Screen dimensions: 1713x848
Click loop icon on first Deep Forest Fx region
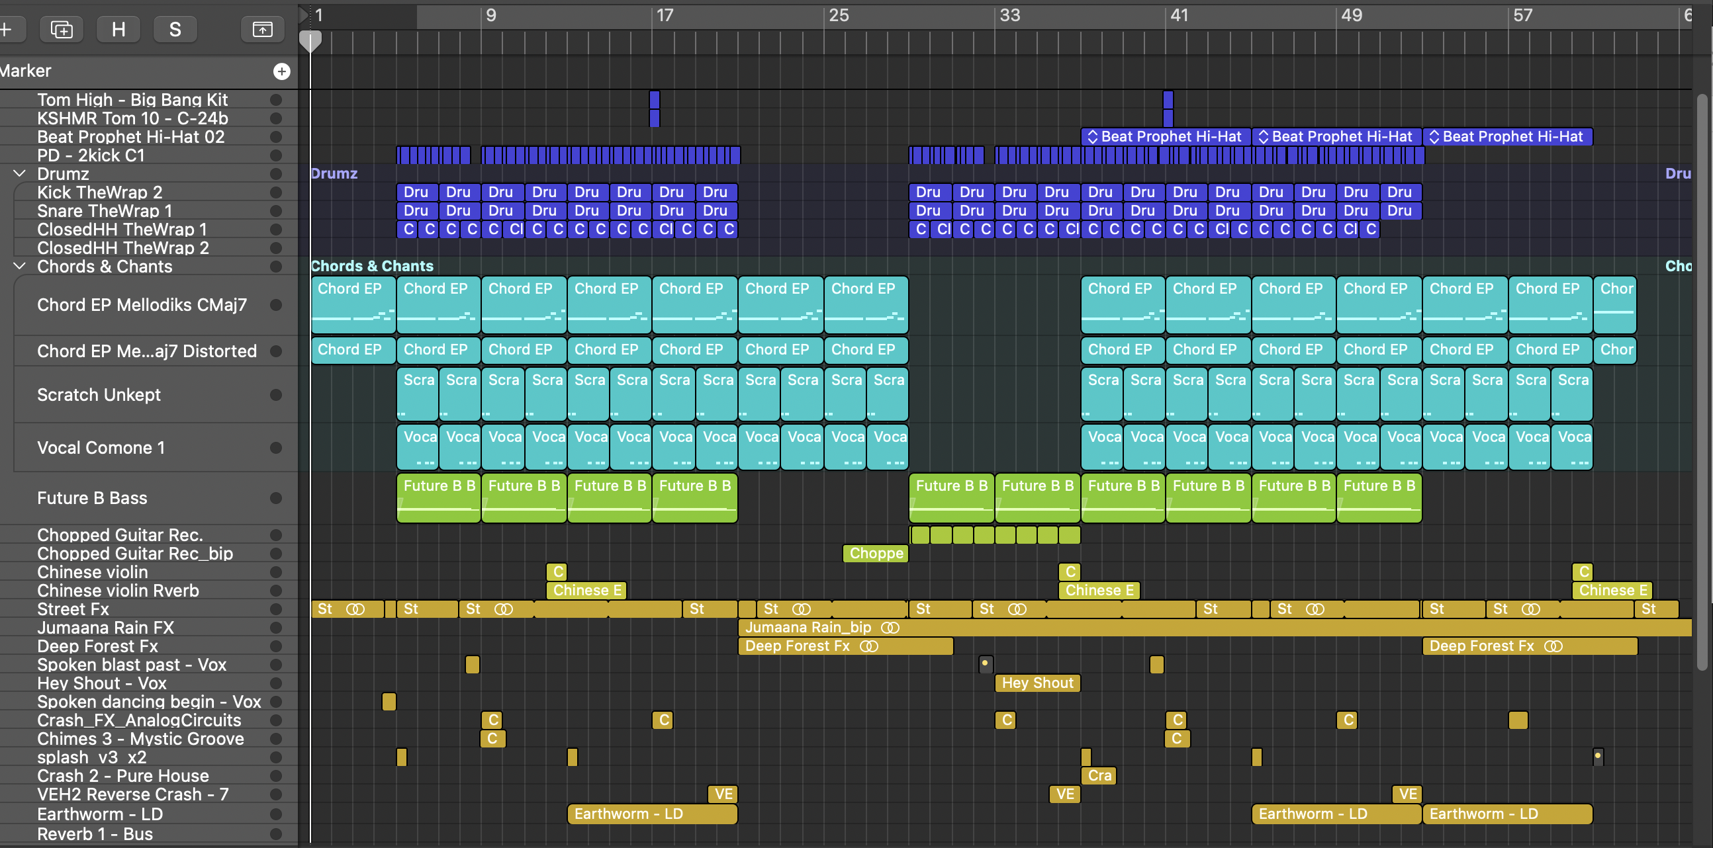pos(868,646)
